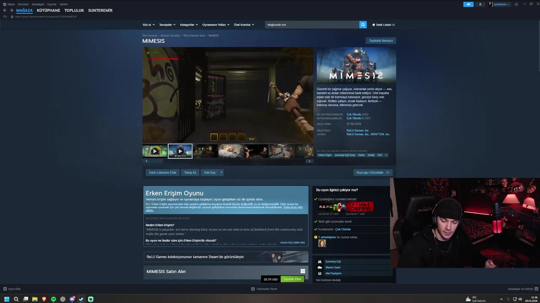540x303 pixels.
Task: Click the plus tag to add more tags
Action: 386,155
